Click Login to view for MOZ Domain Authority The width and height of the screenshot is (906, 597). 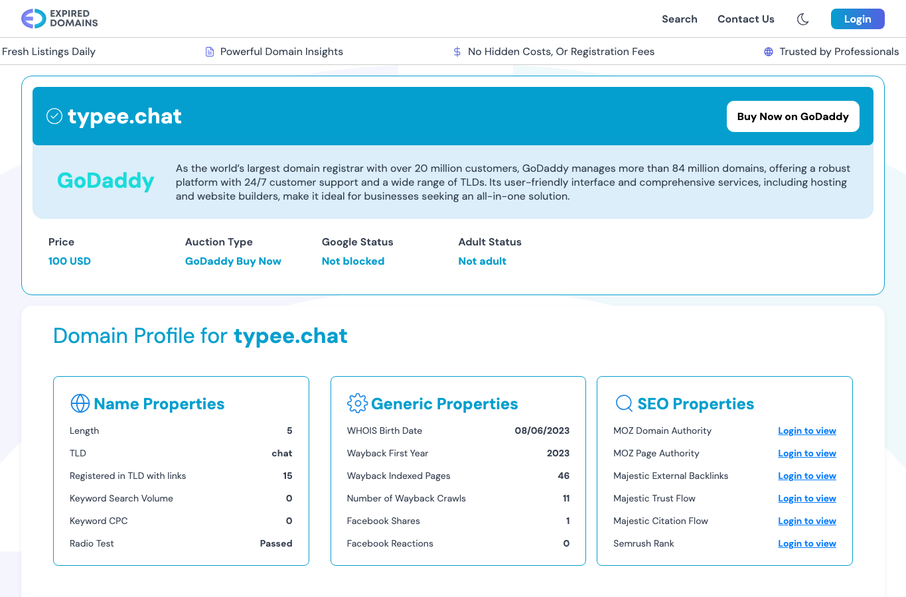tap(807, 431)
